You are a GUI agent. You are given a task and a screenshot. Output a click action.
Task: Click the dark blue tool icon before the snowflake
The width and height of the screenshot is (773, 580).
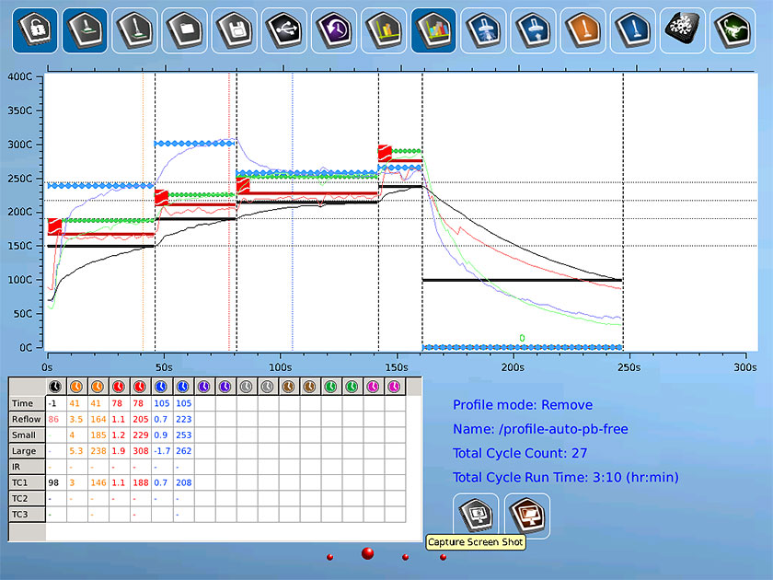632,30
